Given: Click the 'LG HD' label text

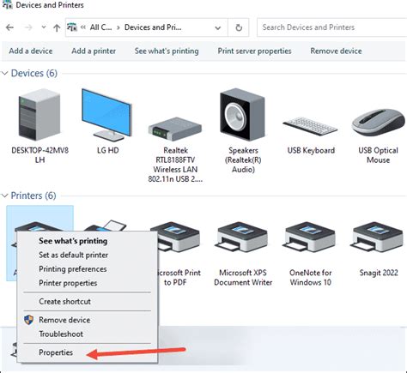Looking at the screenshot, I should coord(108,150).
